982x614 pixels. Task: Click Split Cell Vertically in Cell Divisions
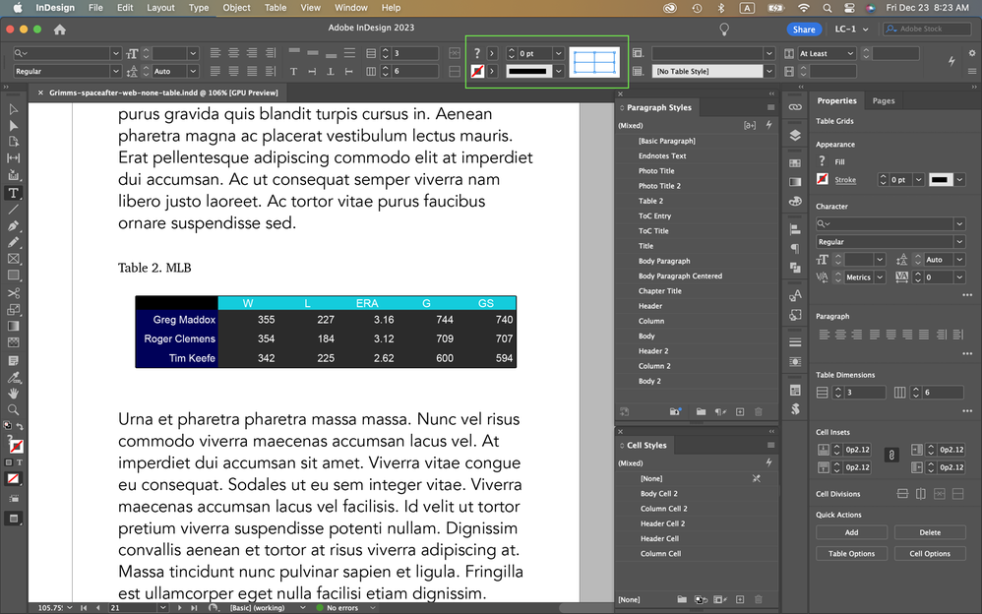921,494
